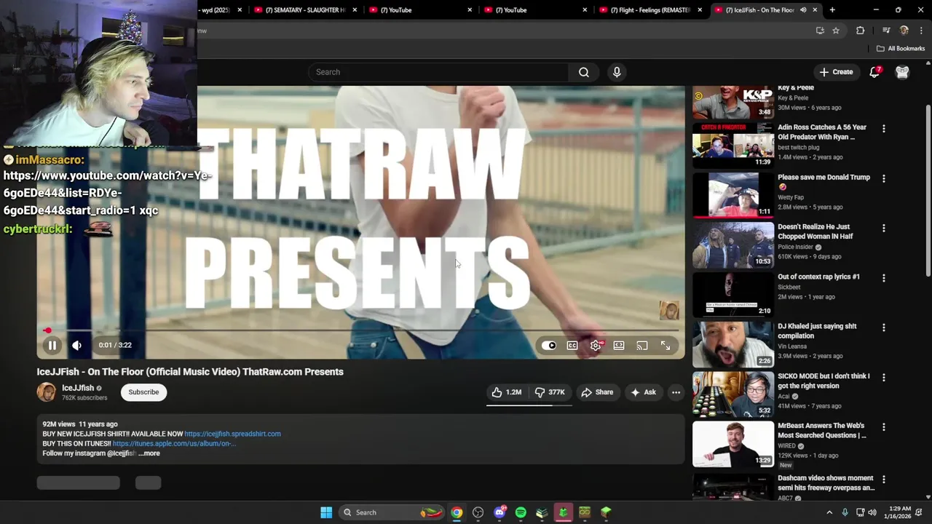
Task: Click the video progress bar
Action: pos(360,330)
